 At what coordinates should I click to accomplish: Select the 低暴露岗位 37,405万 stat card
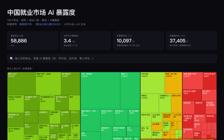click(x=191, y=41)
